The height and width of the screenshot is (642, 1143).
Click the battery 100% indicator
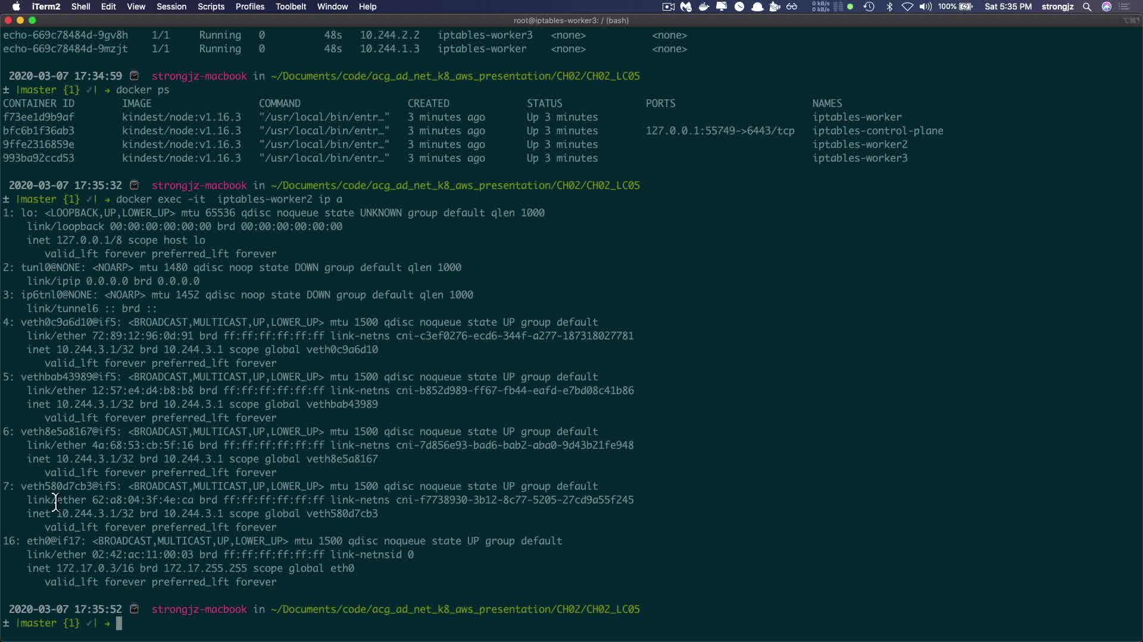[955, 7]
